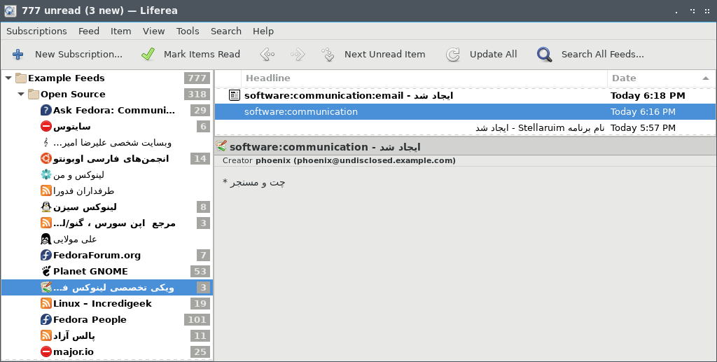Sort by Date column sort arrow

(x=705, y=78)
